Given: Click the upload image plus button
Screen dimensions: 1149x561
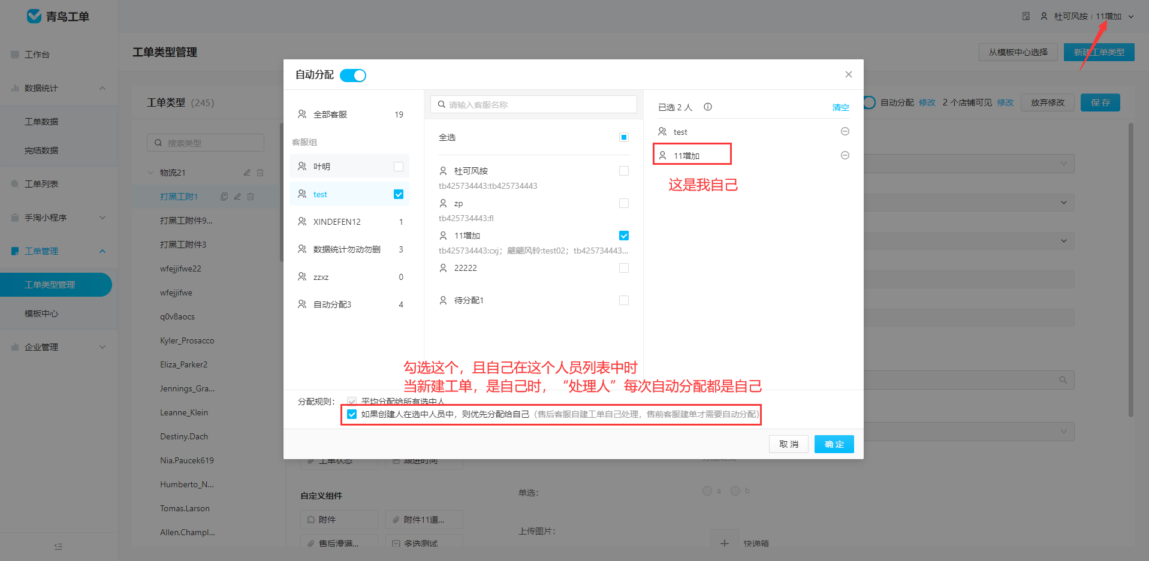Looking at the screenshot, I should pos(725,543).
